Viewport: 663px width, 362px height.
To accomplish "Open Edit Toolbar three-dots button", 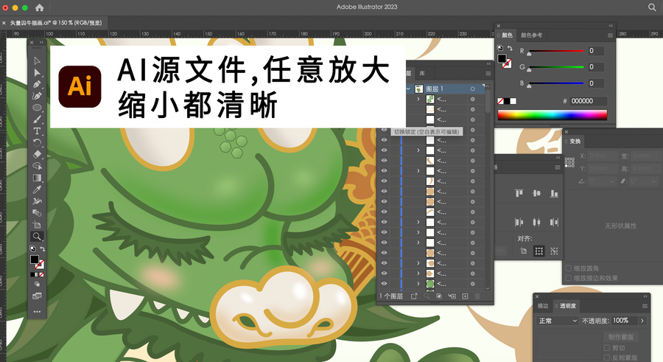I will pos(38,312).
